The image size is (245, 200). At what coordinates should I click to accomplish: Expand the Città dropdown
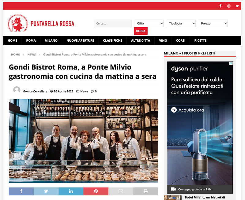149,24
